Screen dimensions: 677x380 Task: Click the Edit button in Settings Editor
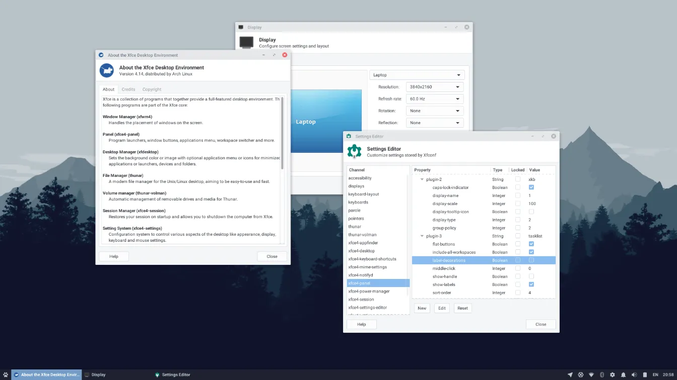pyautogui.click(x=441, y=308)
